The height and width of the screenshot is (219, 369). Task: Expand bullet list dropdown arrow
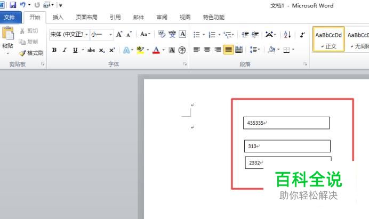pos(204,35)
